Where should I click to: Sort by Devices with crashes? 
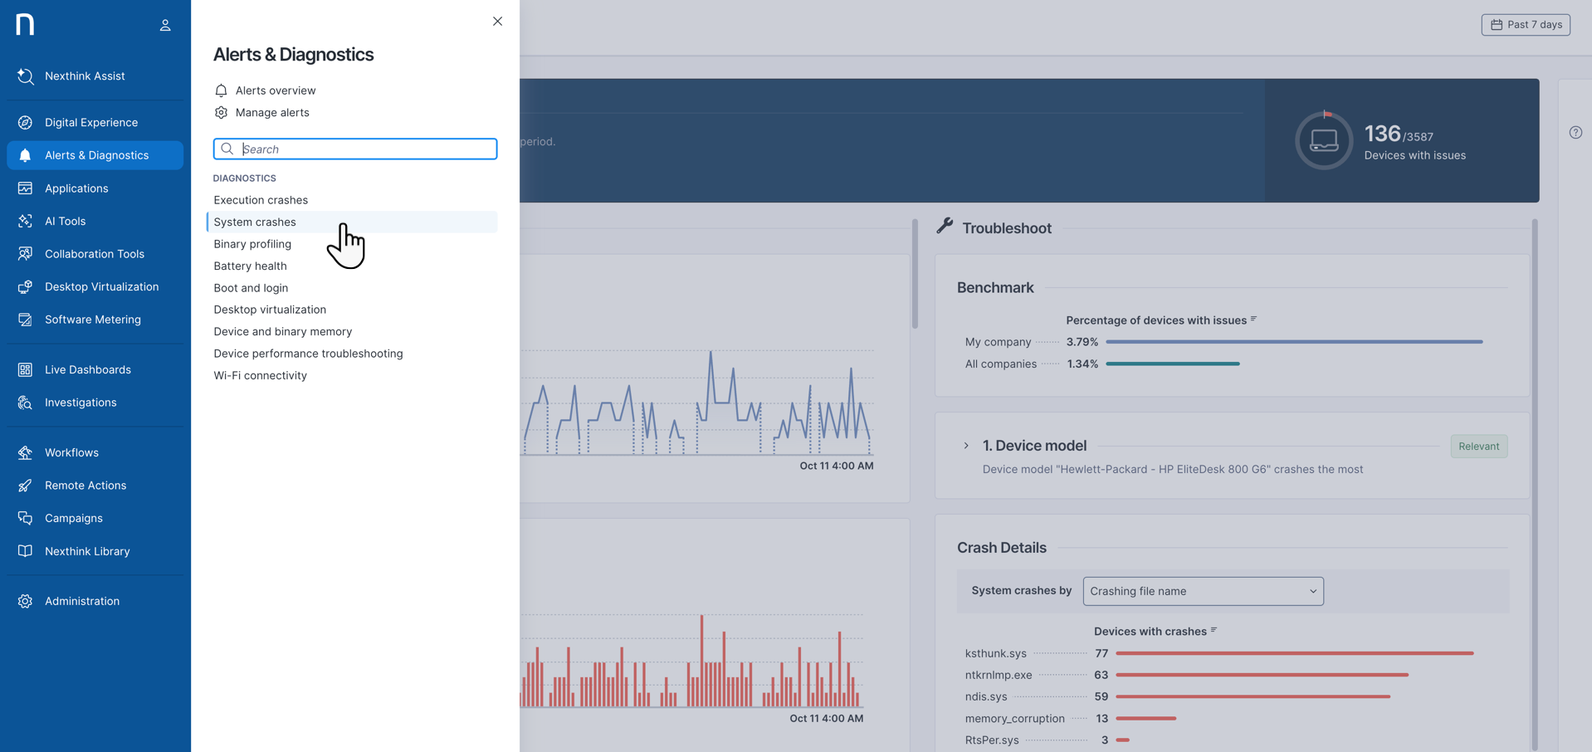tap(1214, 631)
